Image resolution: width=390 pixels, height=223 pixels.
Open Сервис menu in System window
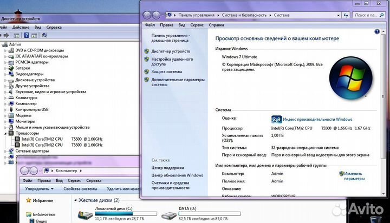[197, 25]
